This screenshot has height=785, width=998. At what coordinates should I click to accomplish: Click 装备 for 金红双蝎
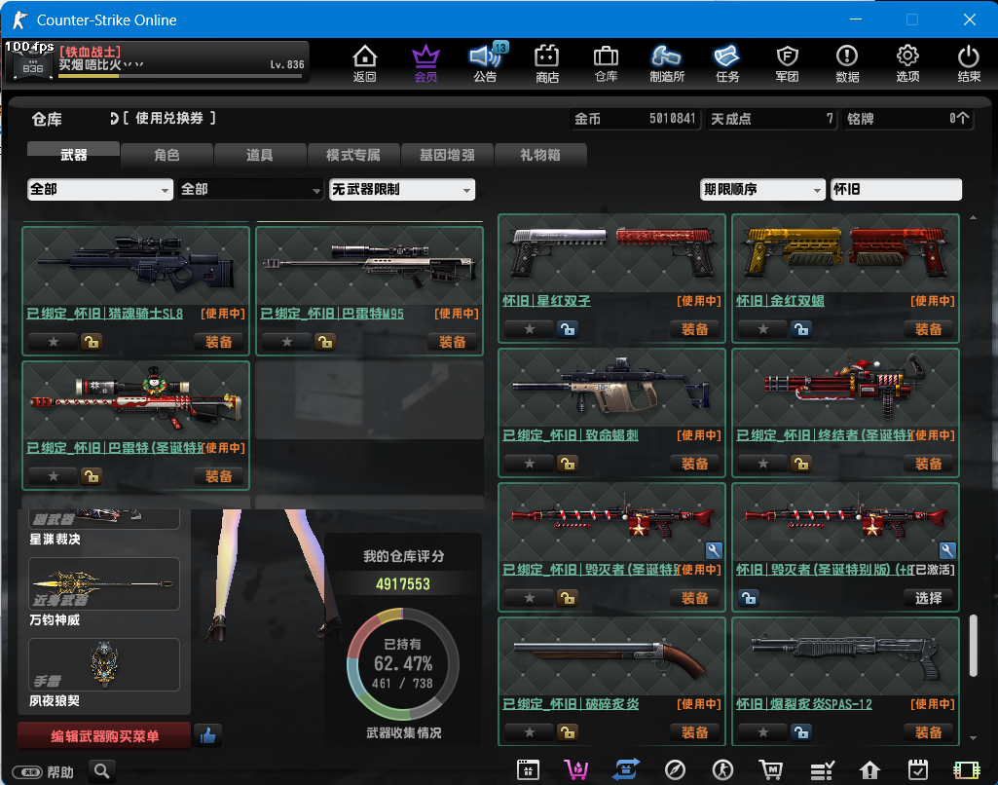click(x=928, y=329)
